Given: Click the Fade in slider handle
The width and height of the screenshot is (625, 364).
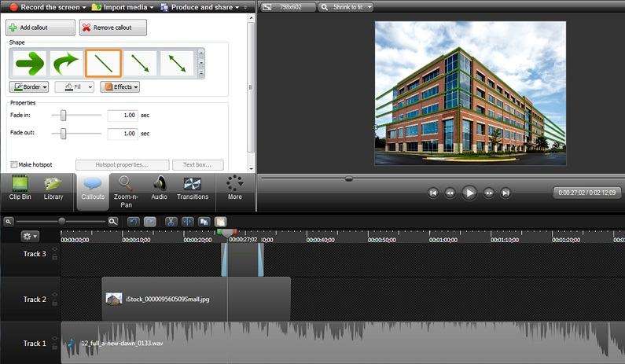Looking at the screenshot, I should tap(63, 116).
